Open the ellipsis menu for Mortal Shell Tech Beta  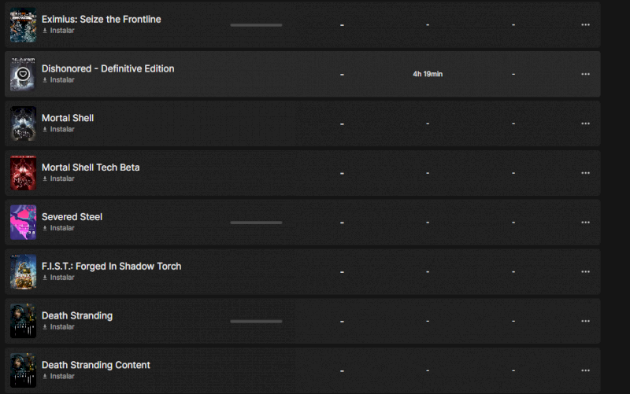tap(585, 173)
